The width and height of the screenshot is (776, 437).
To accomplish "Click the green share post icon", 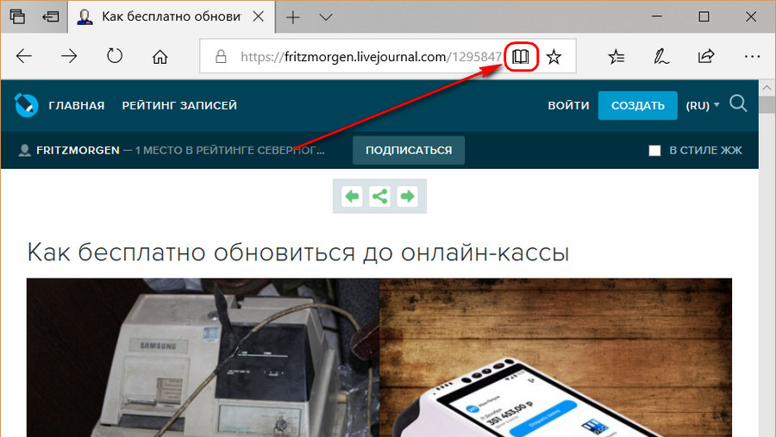I will 379,197.
